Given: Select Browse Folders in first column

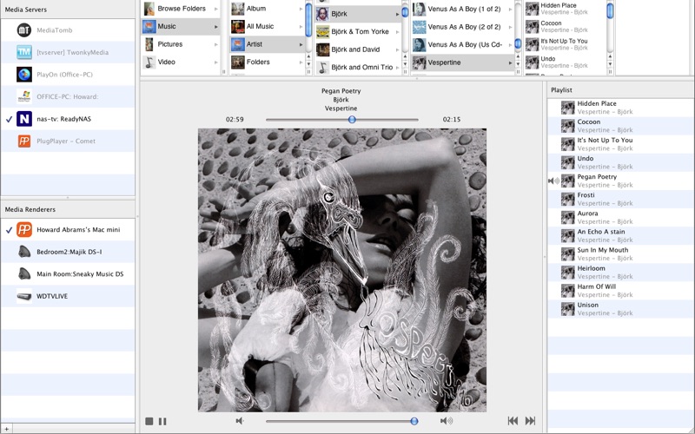Looking at the screenshot, I should coord(181,9).
